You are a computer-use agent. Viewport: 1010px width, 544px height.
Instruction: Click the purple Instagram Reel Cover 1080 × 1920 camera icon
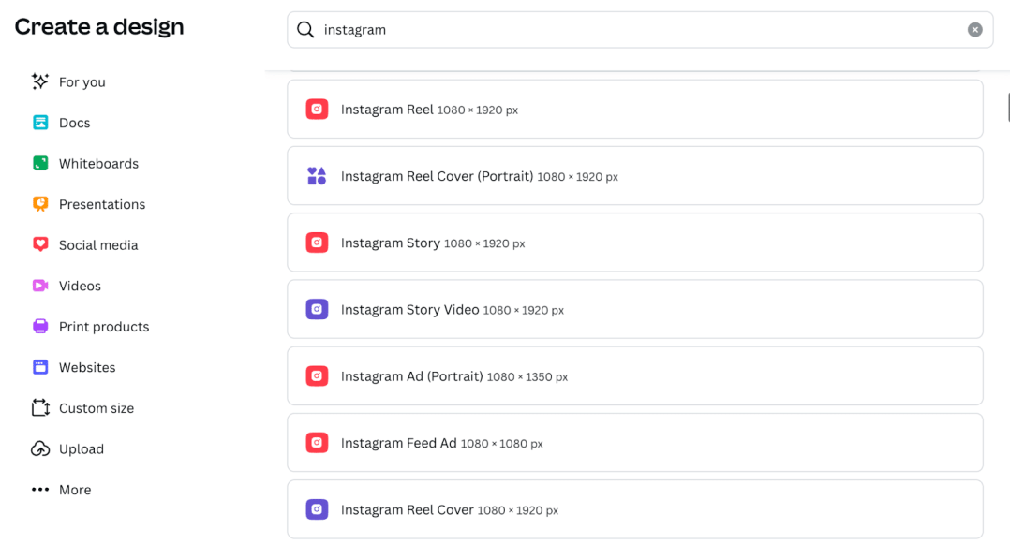317,509
